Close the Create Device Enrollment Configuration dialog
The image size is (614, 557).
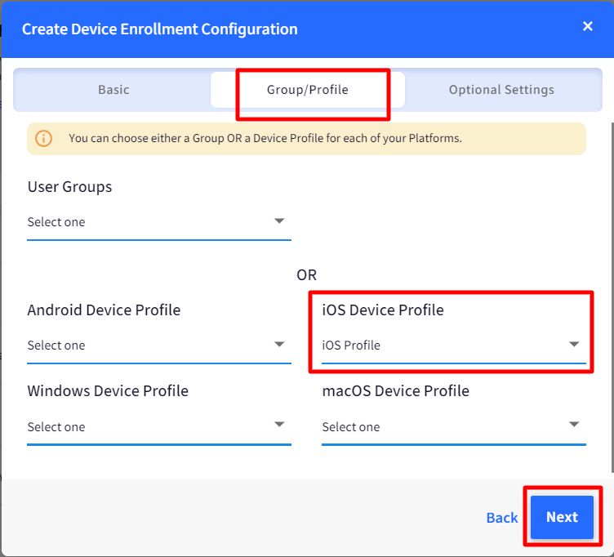(x=587, y=26)
